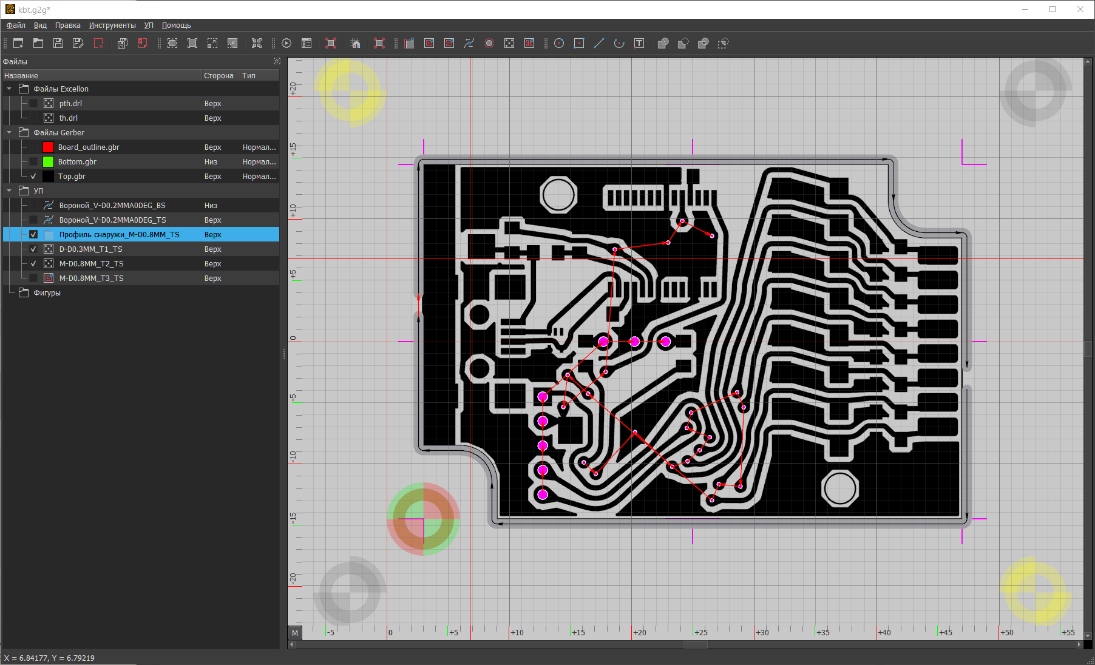This screenshot has width=1095, height=665.
Task: Pick the Line drawing tool
Action: click(599, 43)
